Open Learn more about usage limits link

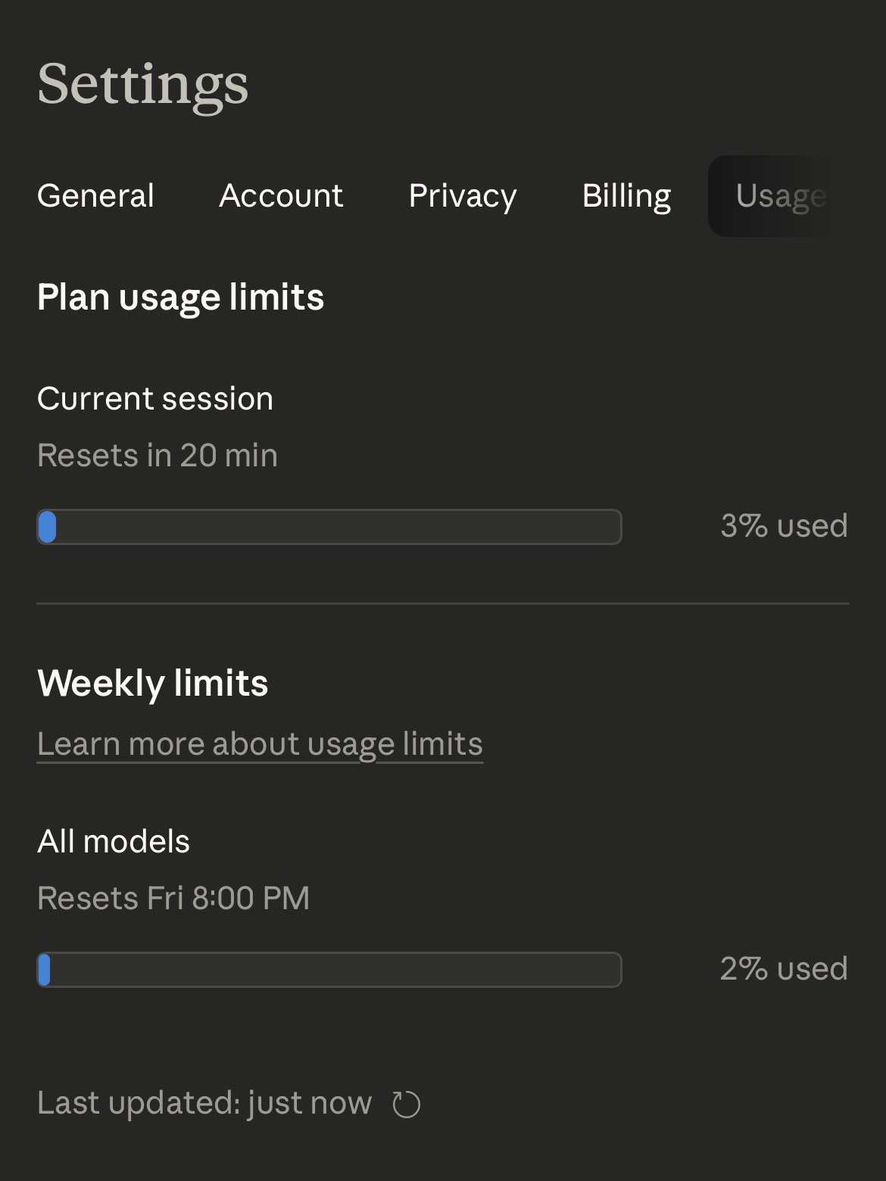point(260,744)
